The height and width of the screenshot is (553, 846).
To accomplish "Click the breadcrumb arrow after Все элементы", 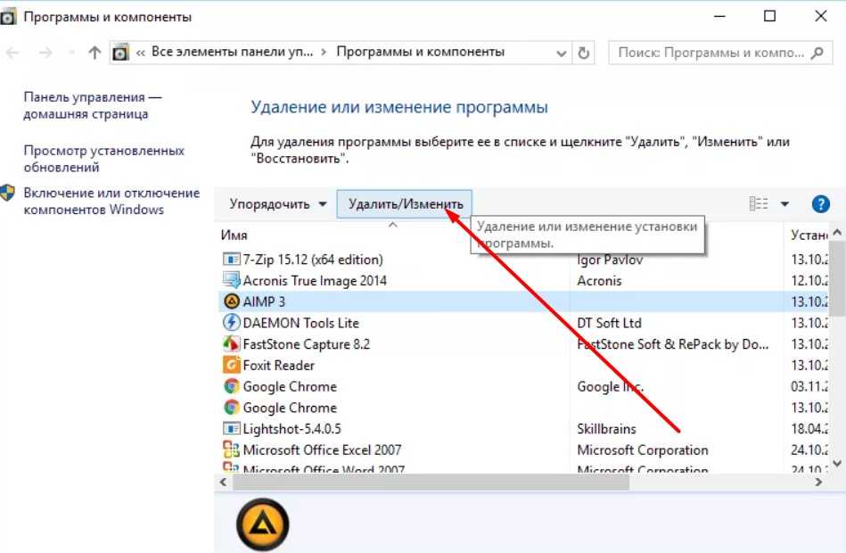I will (324, 52).
